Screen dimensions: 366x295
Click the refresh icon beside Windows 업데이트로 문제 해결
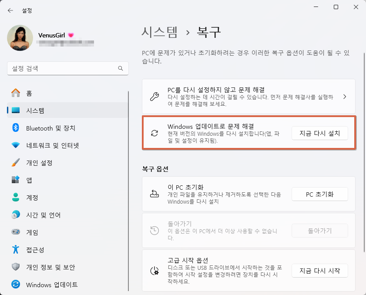154,133
